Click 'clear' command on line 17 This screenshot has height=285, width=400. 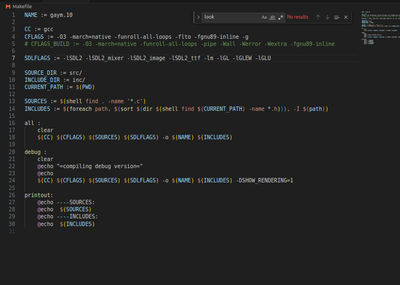[x=45, y=130]
